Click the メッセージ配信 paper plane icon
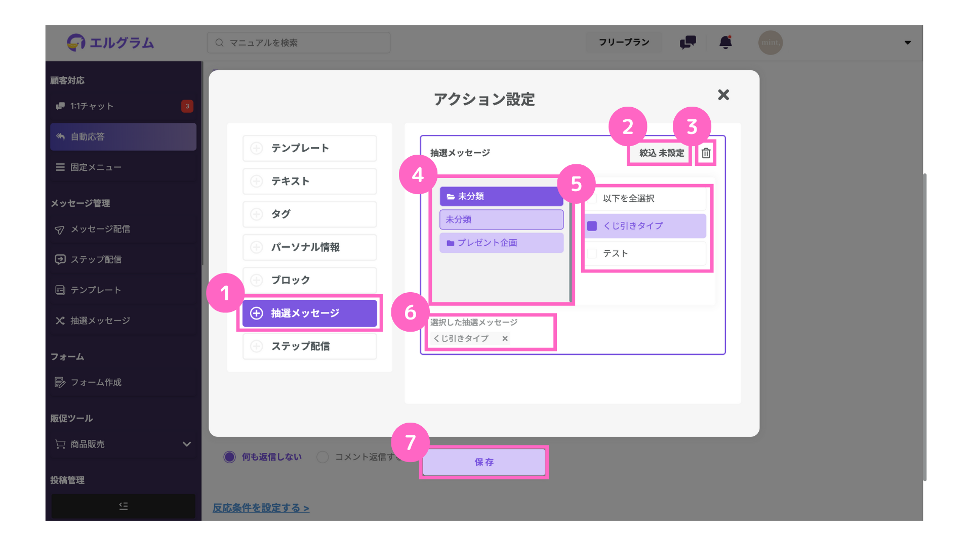The width and height of the screenshot is (972, 546). pyautogui.click(x=60, y=230)
